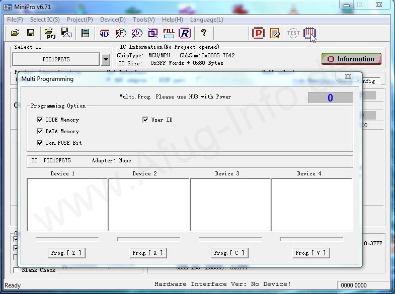The height and width of the screenshot is (294, 395).
Task: Click the Device 3 output box
Action: (x=230, y=205)
